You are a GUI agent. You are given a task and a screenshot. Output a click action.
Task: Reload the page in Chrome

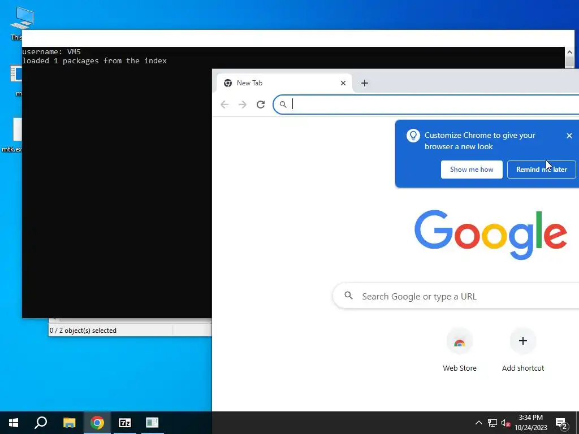[x=261, y=105]
